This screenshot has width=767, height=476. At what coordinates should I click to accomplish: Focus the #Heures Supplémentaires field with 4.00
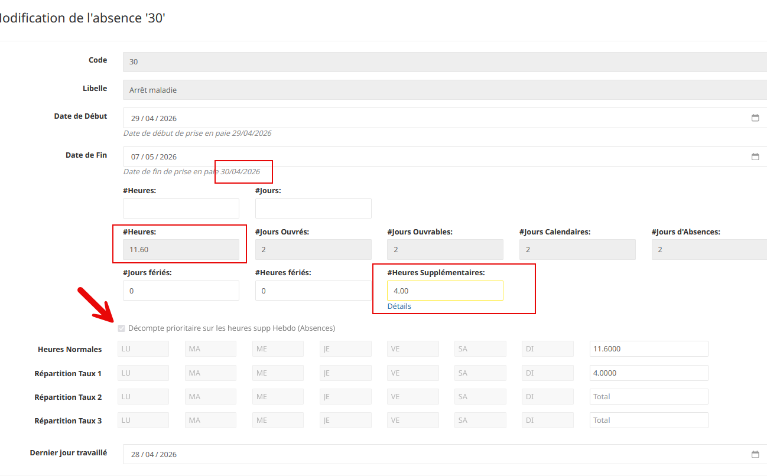[446, 291]
